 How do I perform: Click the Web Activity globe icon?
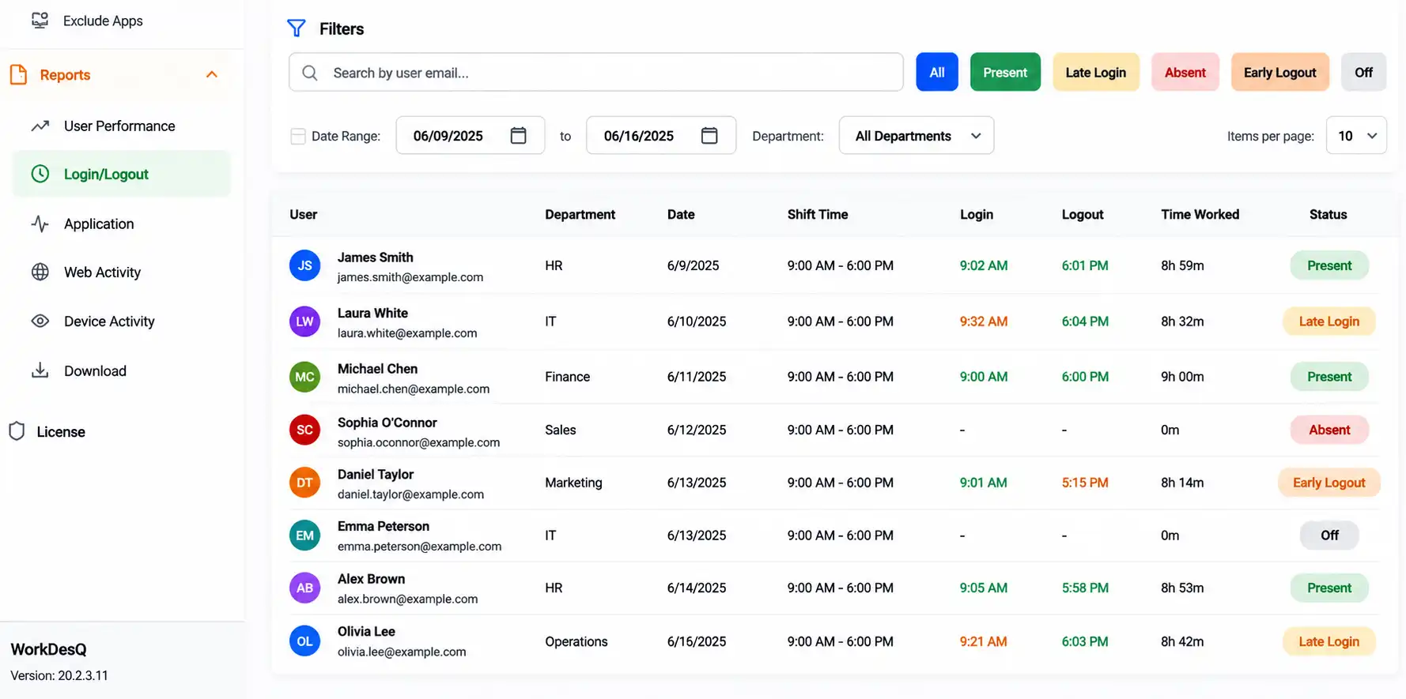coord(40,272)
